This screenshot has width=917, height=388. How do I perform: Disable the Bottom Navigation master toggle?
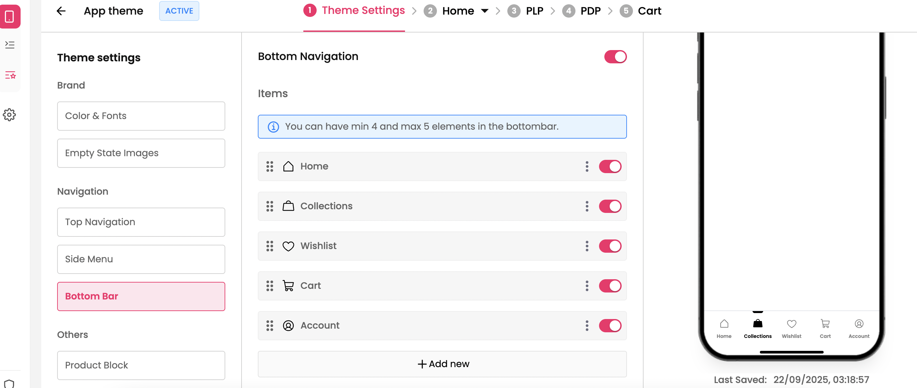[615, 56]
